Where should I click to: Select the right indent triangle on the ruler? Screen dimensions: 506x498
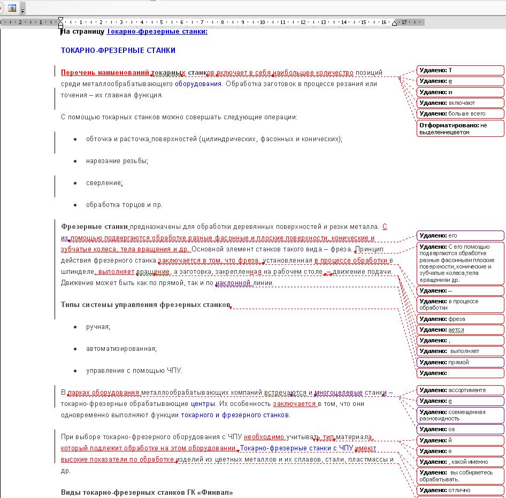(394, 23)
